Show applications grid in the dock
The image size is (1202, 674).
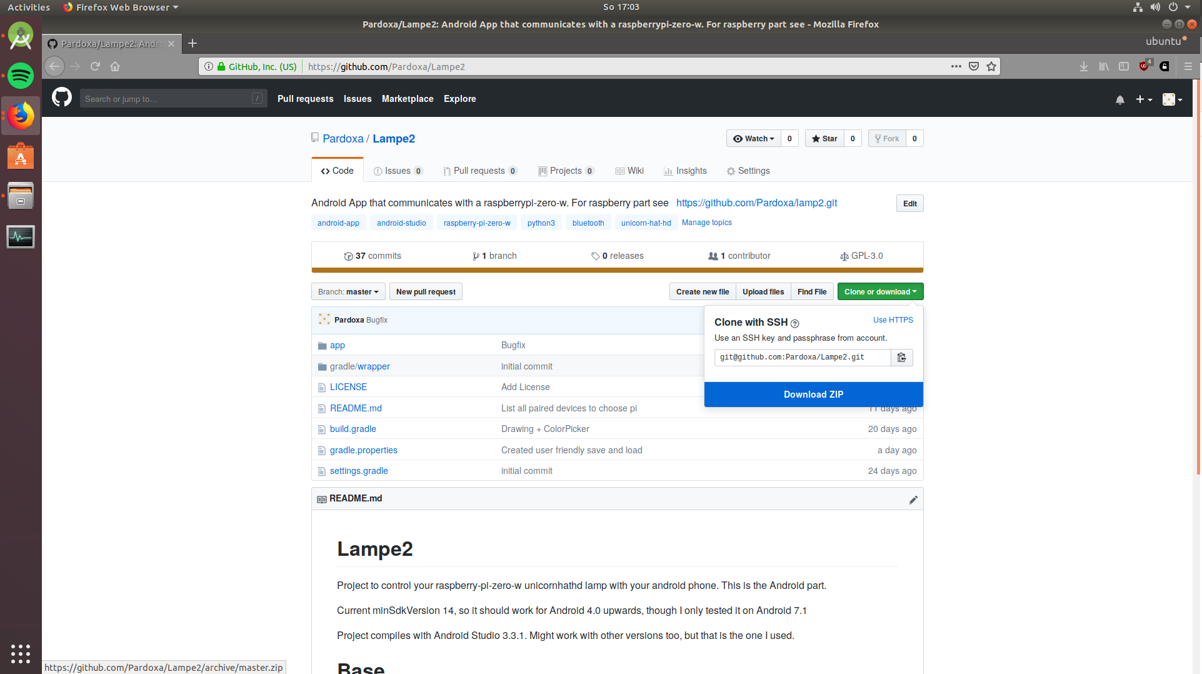coord(21,653)
